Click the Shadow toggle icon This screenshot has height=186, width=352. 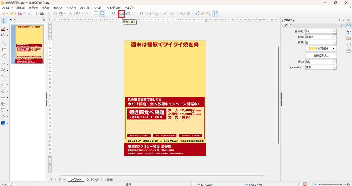[183, 14]
